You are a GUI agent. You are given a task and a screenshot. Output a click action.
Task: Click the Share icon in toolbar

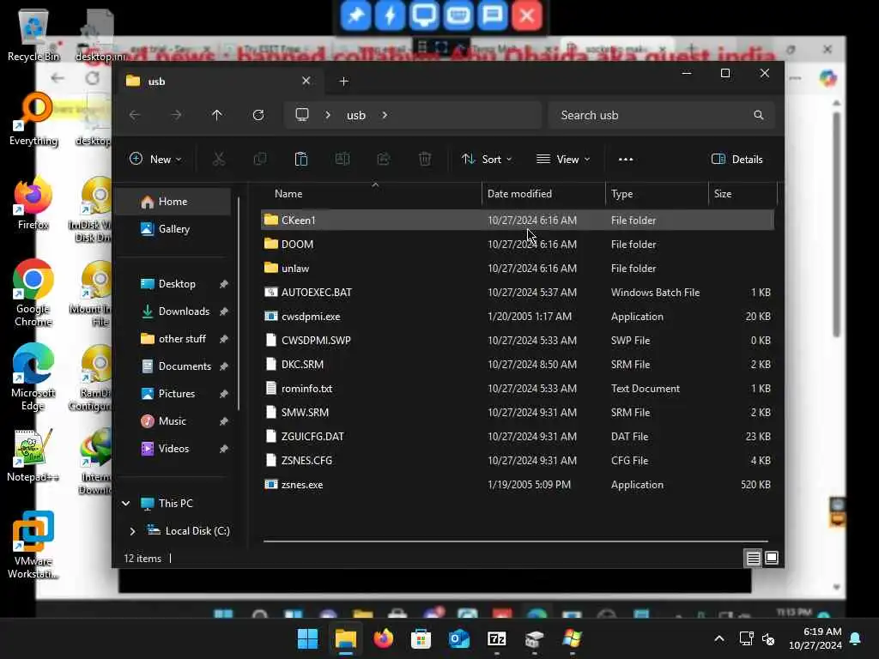pyautogui.click(x=384, y=159)
